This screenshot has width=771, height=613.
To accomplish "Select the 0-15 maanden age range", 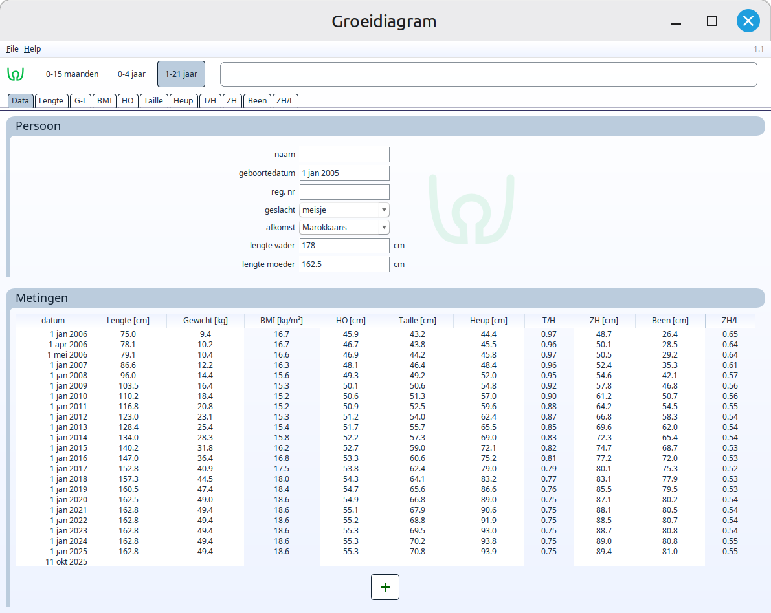I will (72, 74).
